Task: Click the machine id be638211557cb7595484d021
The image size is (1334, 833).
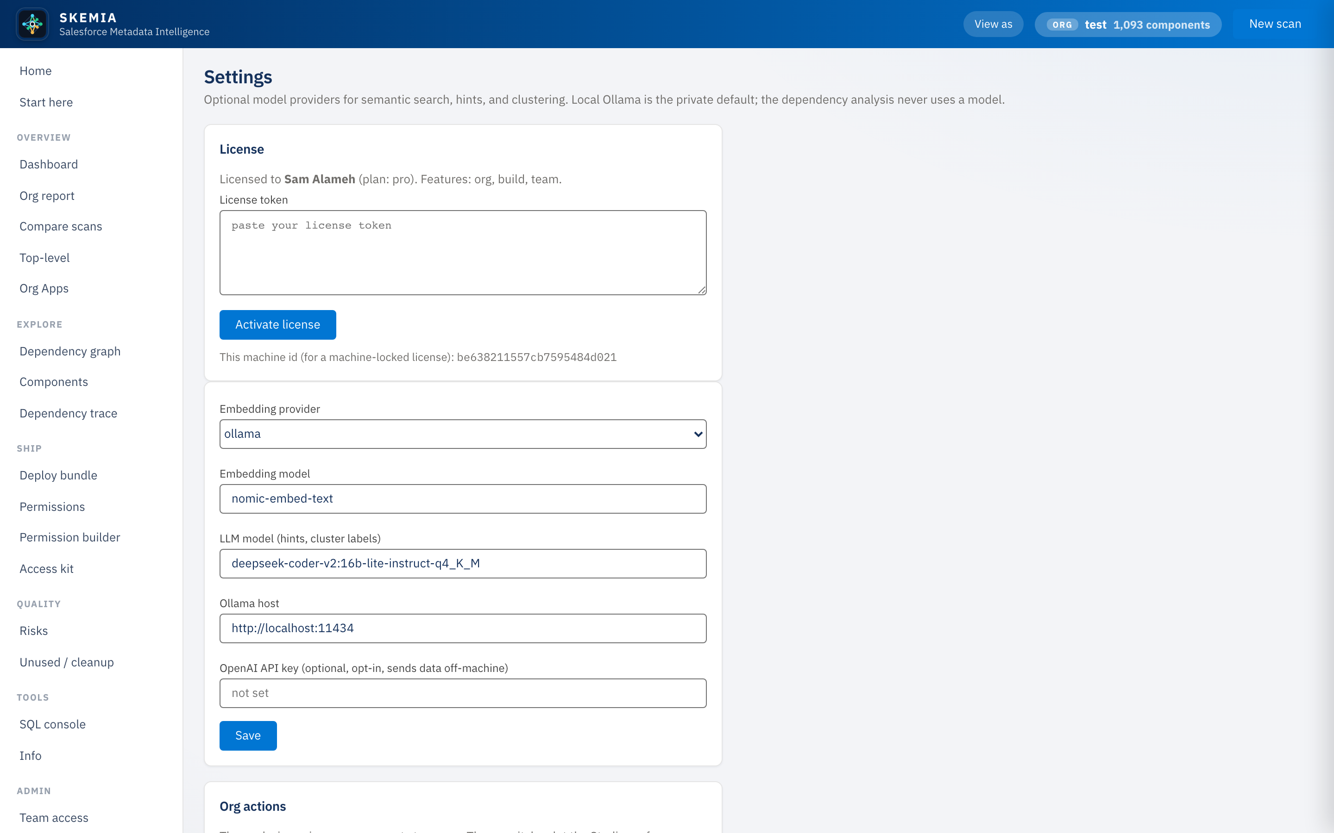Action: pyautogui.click(x=536, y=358)
